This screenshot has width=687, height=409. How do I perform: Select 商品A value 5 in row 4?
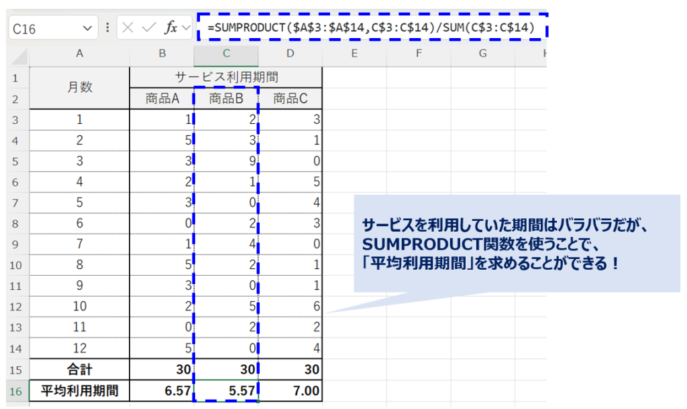click(x=162, y=141)
